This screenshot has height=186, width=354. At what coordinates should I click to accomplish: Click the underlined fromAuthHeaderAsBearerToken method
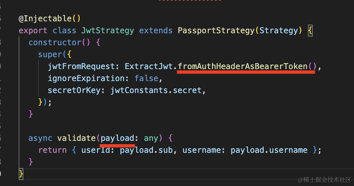point(242,66)
